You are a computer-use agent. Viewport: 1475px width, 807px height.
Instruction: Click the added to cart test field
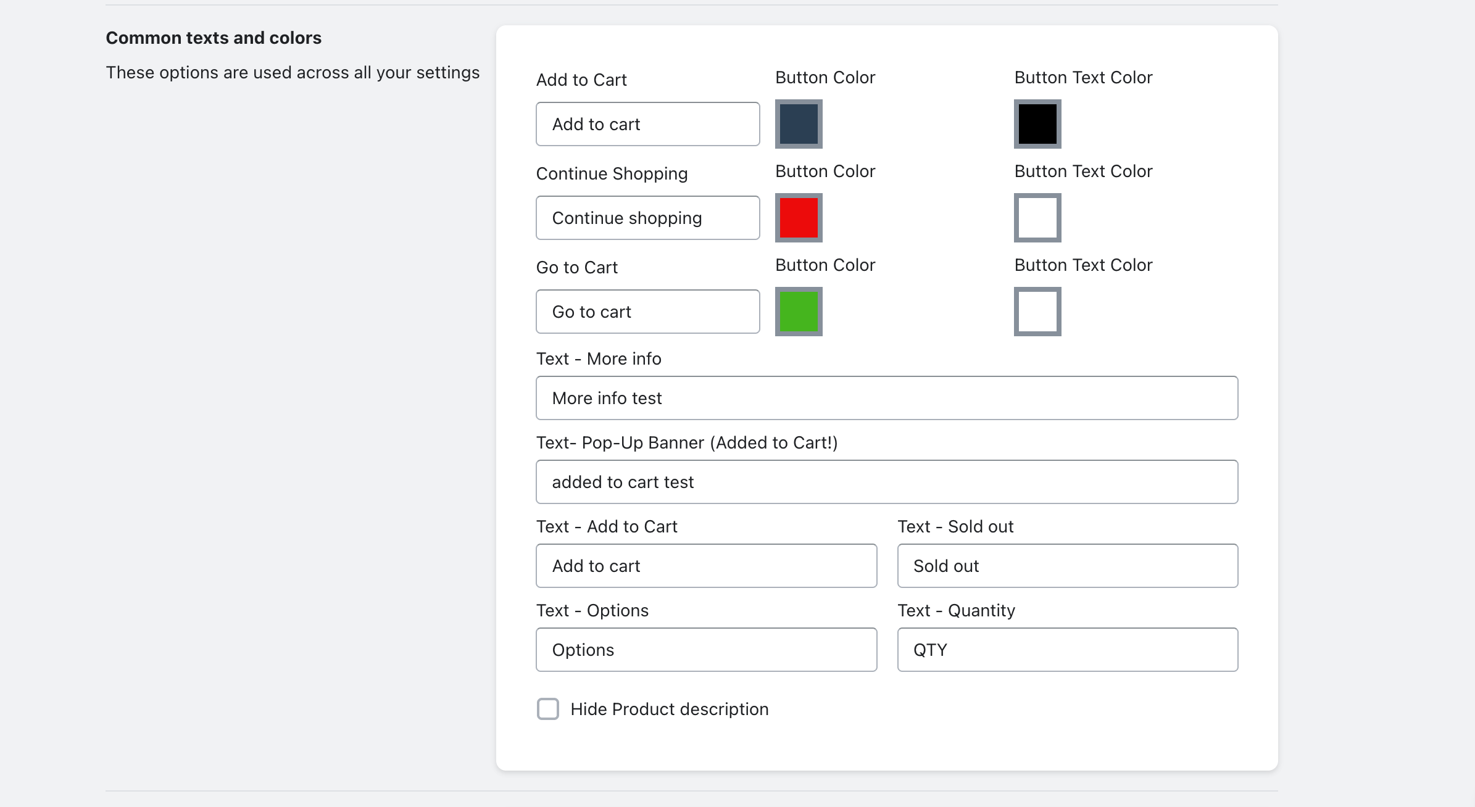click(x=886, y=482)
